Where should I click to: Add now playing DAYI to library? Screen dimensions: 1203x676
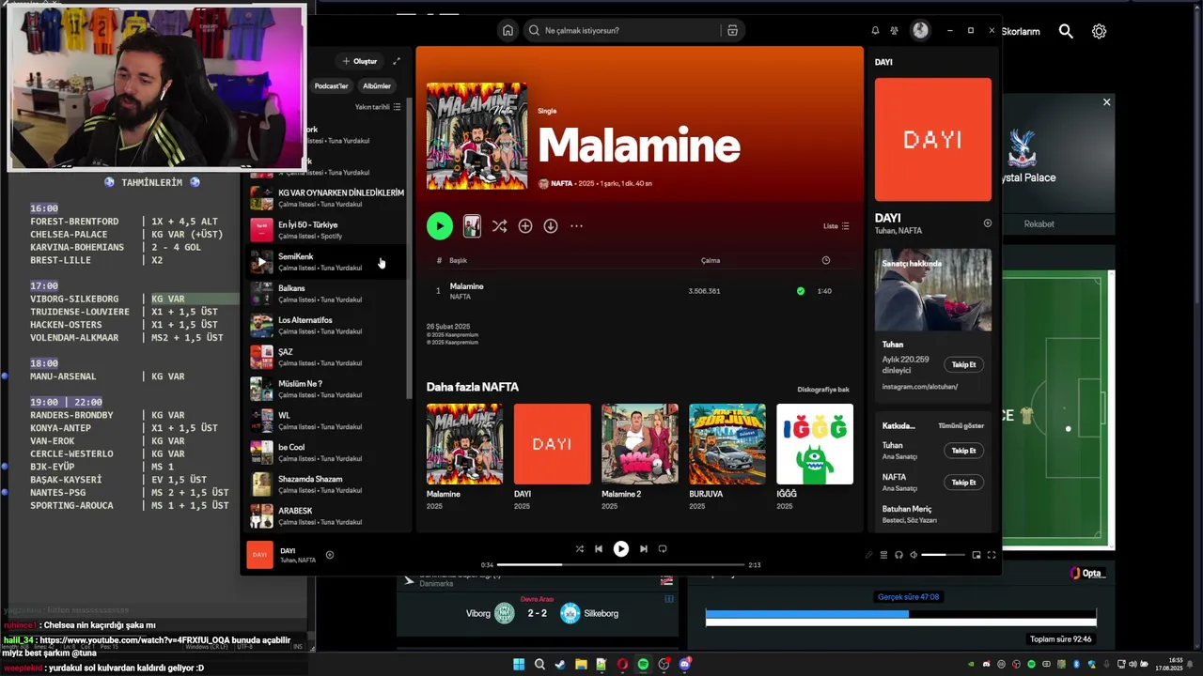[330, 555]
